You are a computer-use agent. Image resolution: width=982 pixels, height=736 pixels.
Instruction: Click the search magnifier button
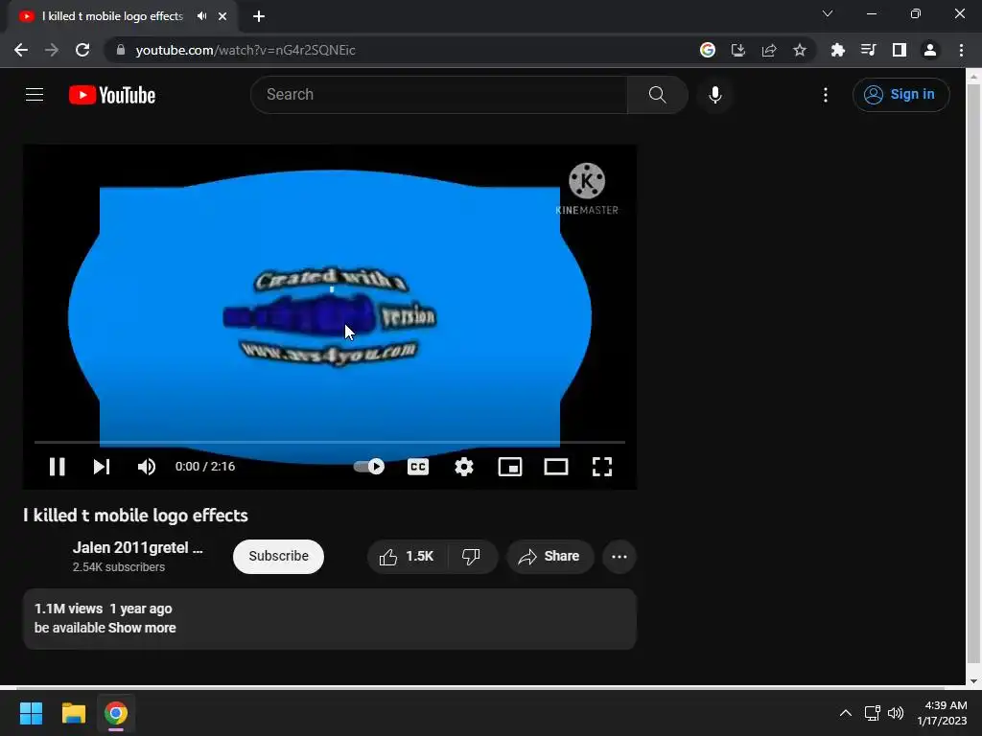tap(658, 95)
